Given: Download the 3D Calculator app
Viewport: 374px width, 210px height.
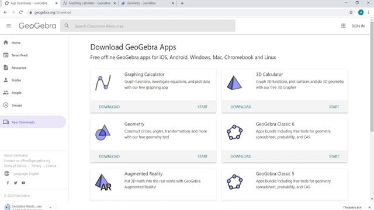Looking at the screenshot, I should [241, 107].
